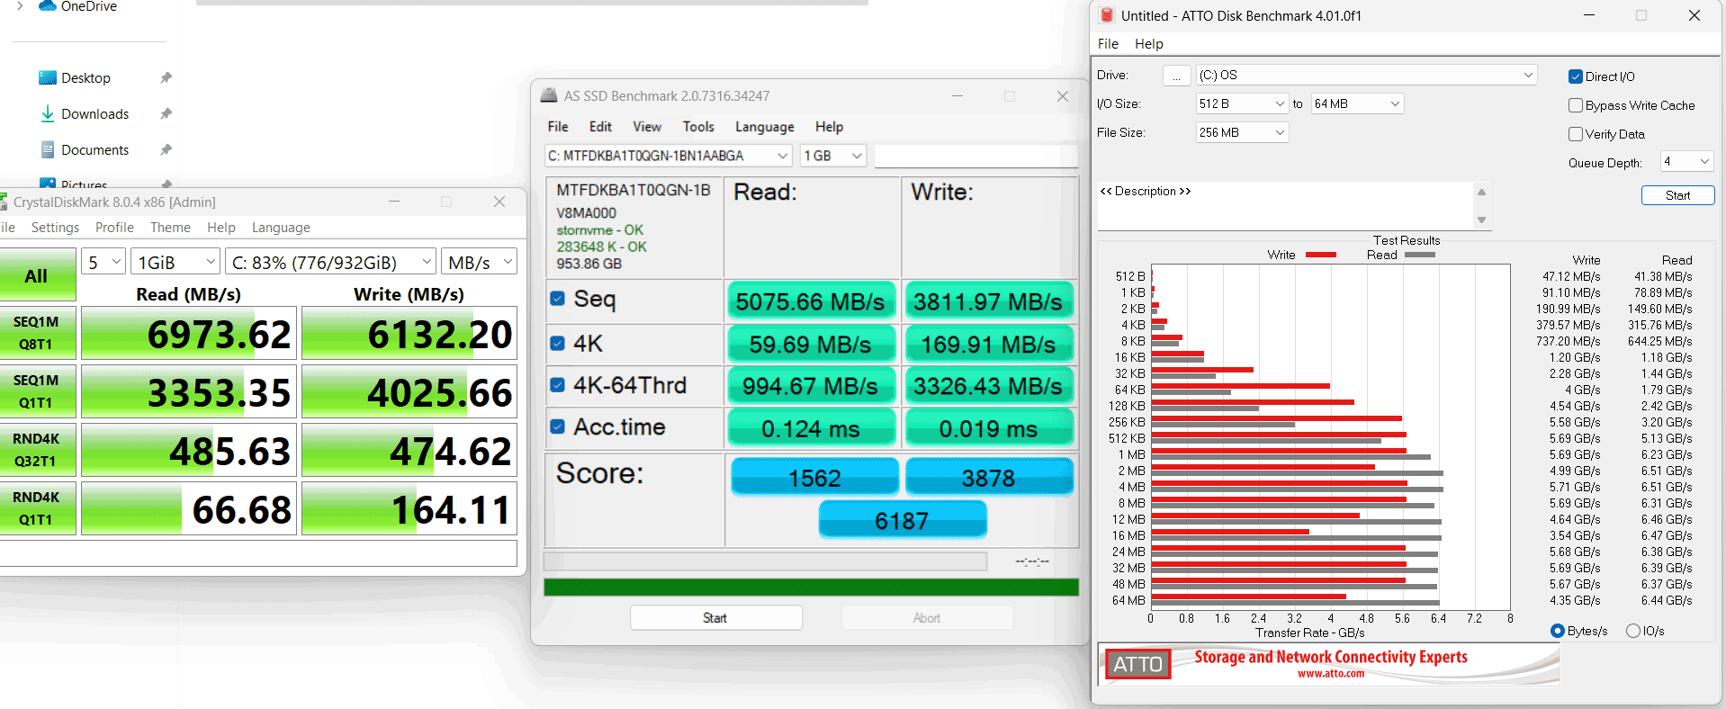
Task: Click the AS SSD read score 1562
Action: click(814, 477)
